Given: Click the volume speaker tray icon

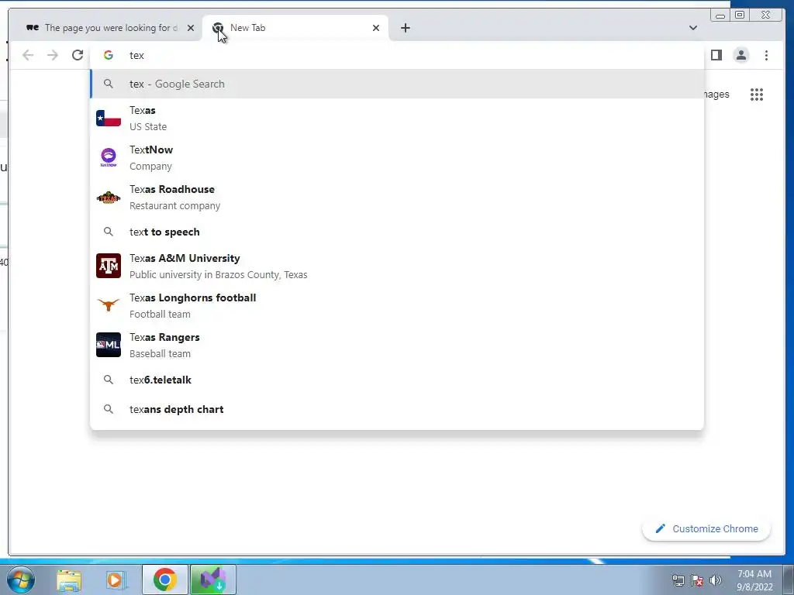Looking at the screenshot, I should tap(716, 580).
